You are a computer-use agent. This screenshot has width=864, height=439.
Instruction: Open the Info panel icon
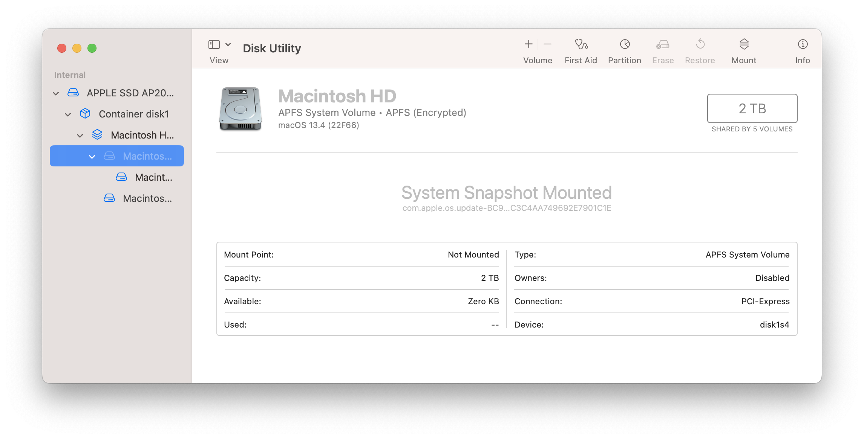click(803, 44)
